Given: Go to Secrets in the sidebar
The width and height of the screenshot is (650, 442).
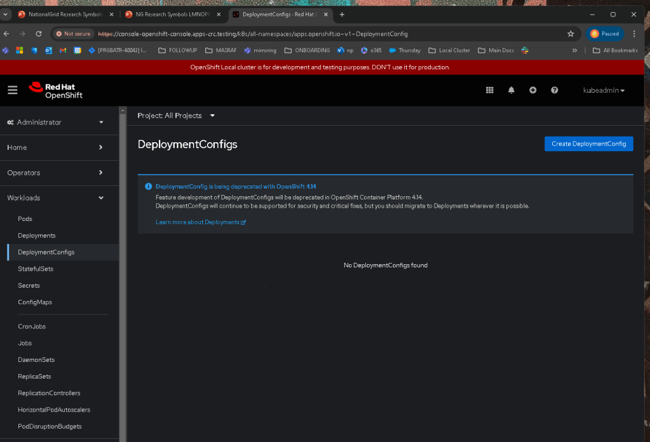Looking at the screenshot, I should pyautogui.click(x=29, y=285).
